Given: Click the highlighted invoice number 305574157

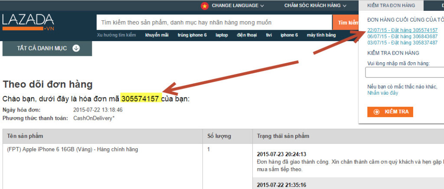Looking at the screenshot, I should [140, 99].
